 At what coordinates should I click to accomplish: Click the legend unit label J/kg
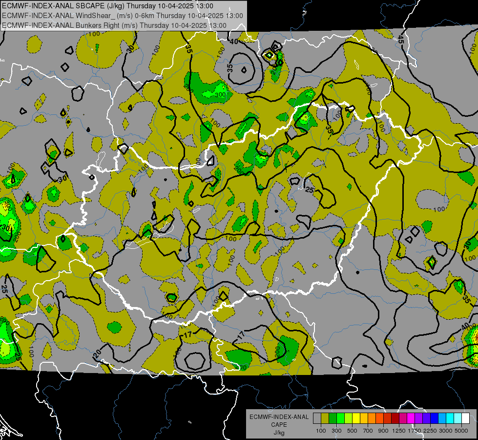pos(279,433)
